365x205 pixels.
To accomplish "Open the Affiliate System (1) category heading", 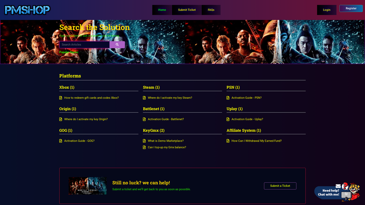I will click(244, 130).
